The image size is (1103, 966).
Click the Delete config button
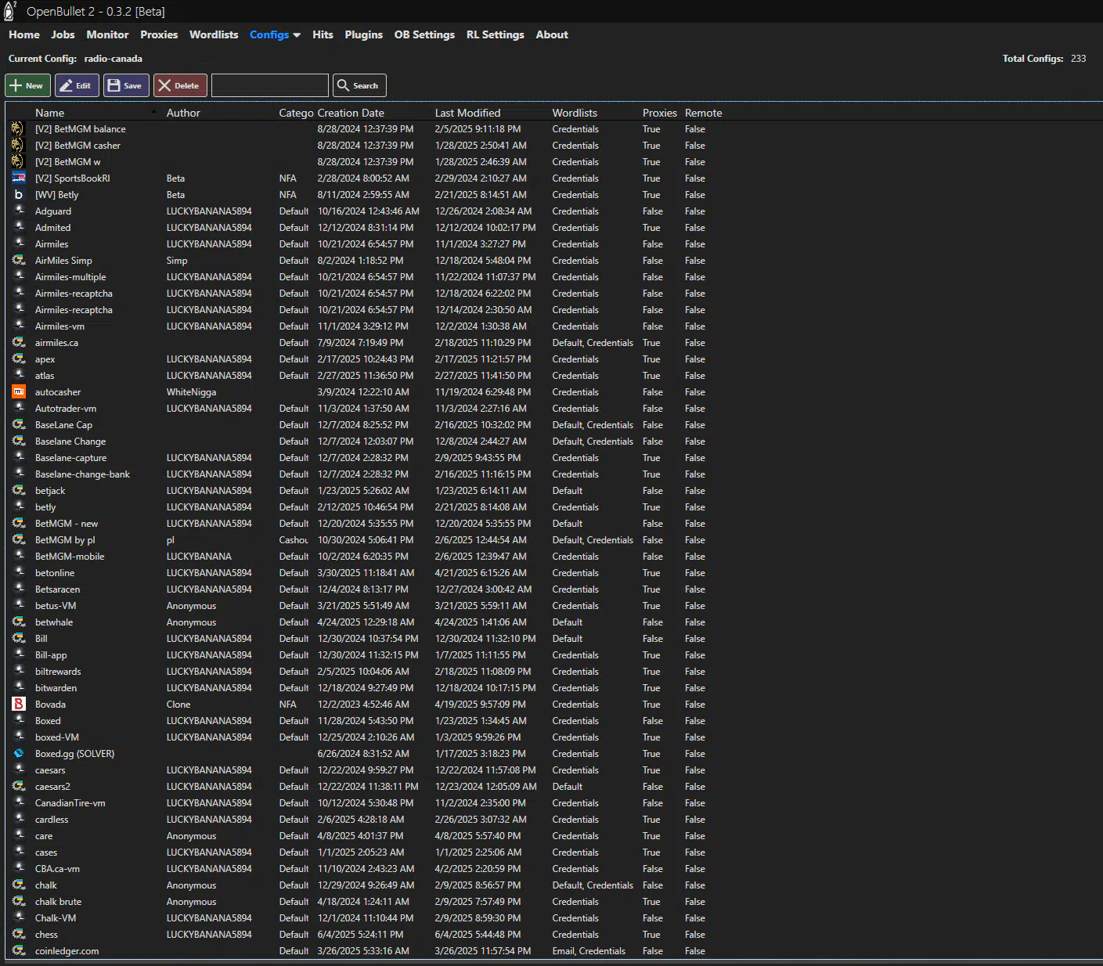180,85
